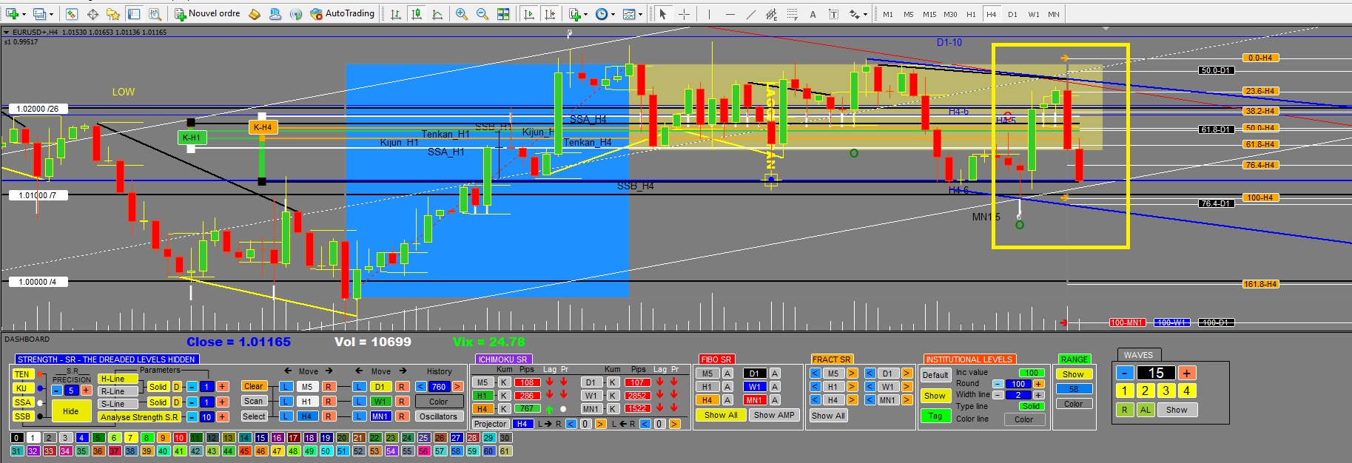Toggle the SSB level in Strength panel
The height and width of the screenshot is (463, 1352).
pyautogui.click(x=22, y=416)
